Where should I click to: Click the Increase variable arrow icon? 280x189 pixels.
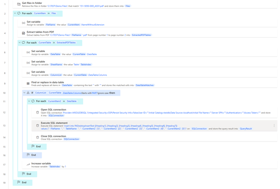pos(28,164)
